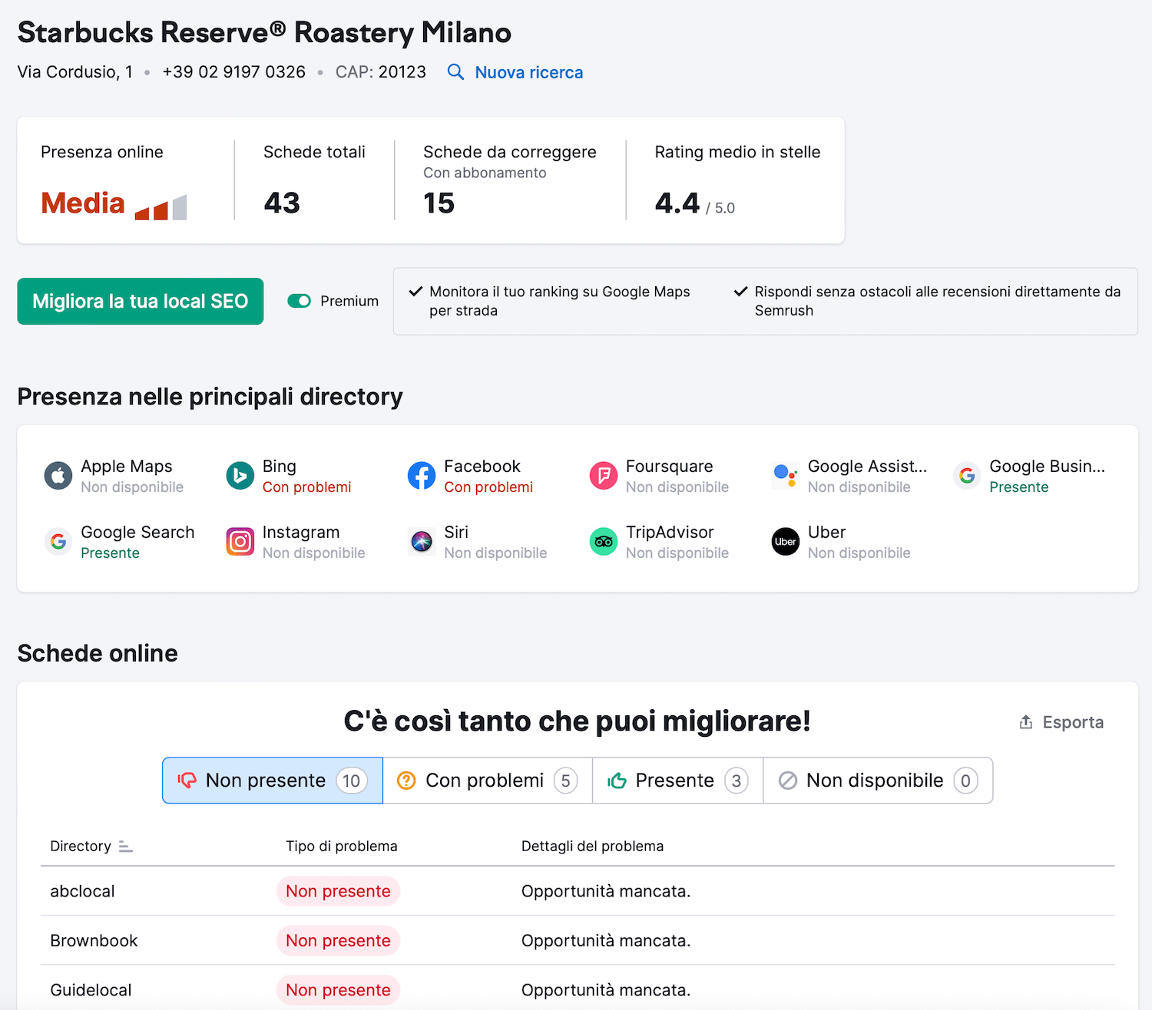
Task: Click the Google Business directory icon
Action: 967,476
